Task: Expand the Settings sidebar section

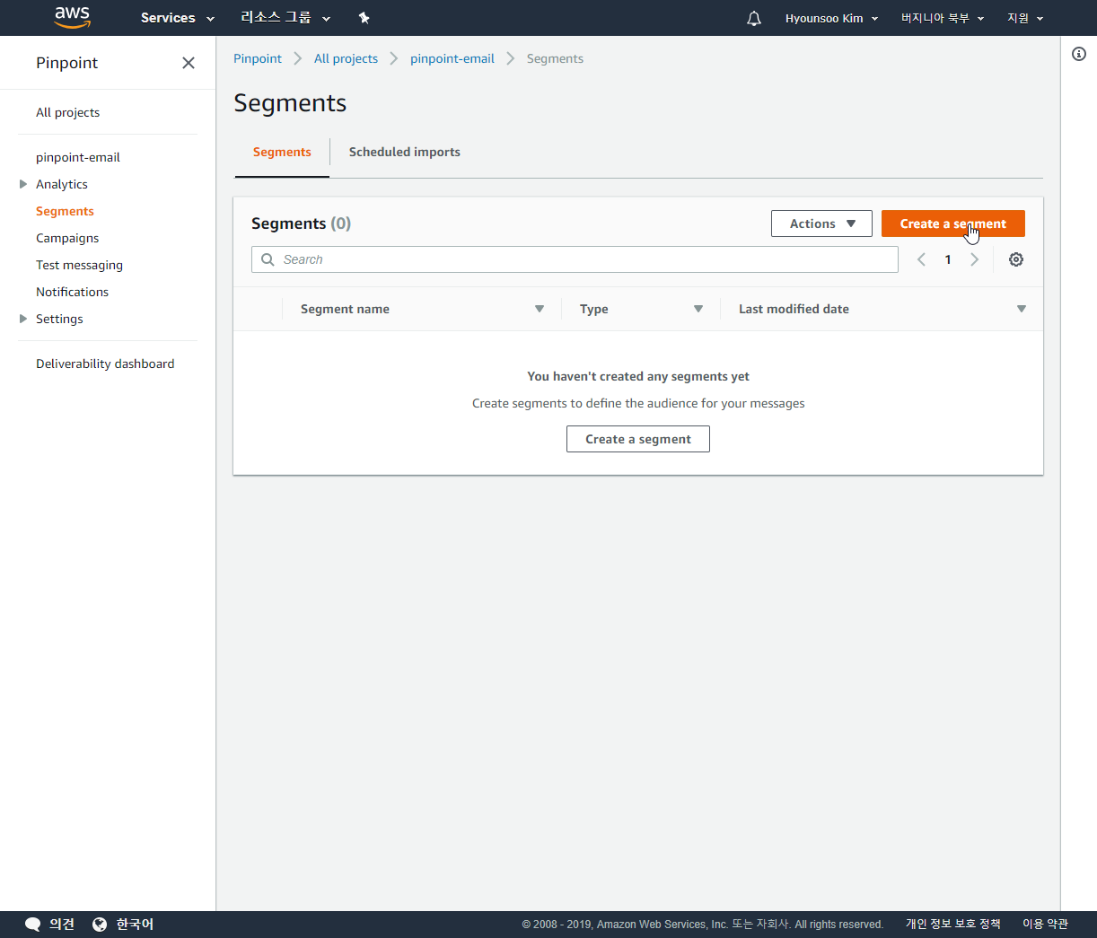Action: tap(23, 319)
